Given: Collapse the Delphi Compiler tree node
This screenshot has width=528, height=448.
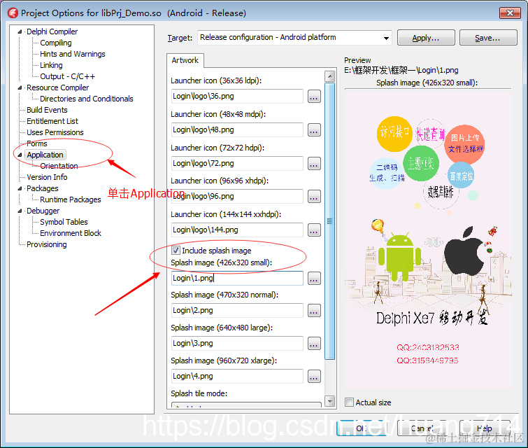Looking at the screenshot, I should [20, 31].
